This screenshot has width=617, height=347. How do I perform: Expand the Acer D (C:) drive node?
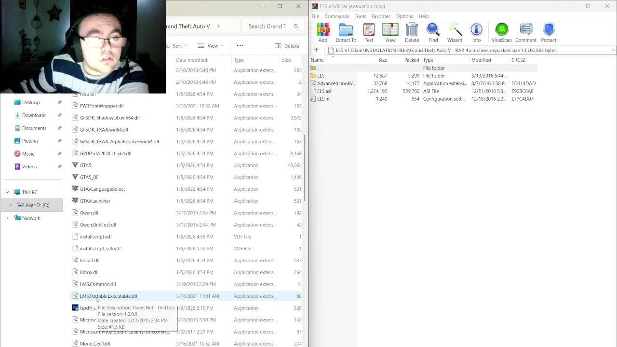pos(11,205)
